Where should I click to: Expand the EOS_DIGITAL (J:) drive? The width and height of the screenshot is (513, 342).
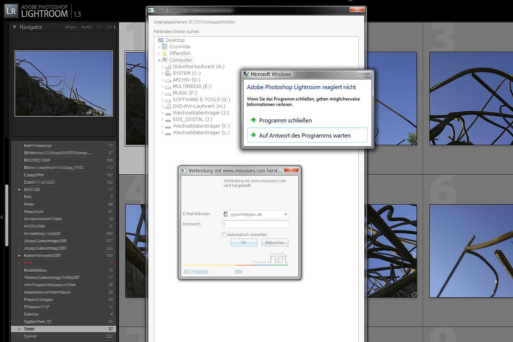click(x=163, y=120)
